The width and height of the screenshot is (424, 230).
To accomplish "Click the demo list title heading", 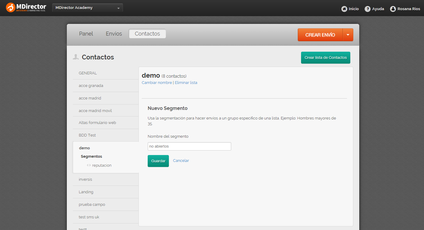I will [151, 76].
